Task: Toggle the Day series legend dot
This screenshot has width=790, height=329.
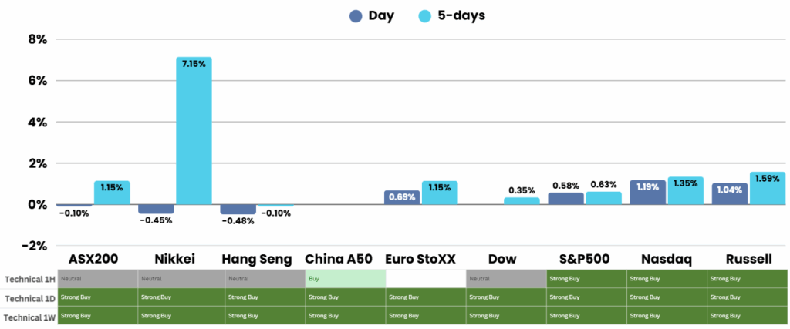Action: 356,16
